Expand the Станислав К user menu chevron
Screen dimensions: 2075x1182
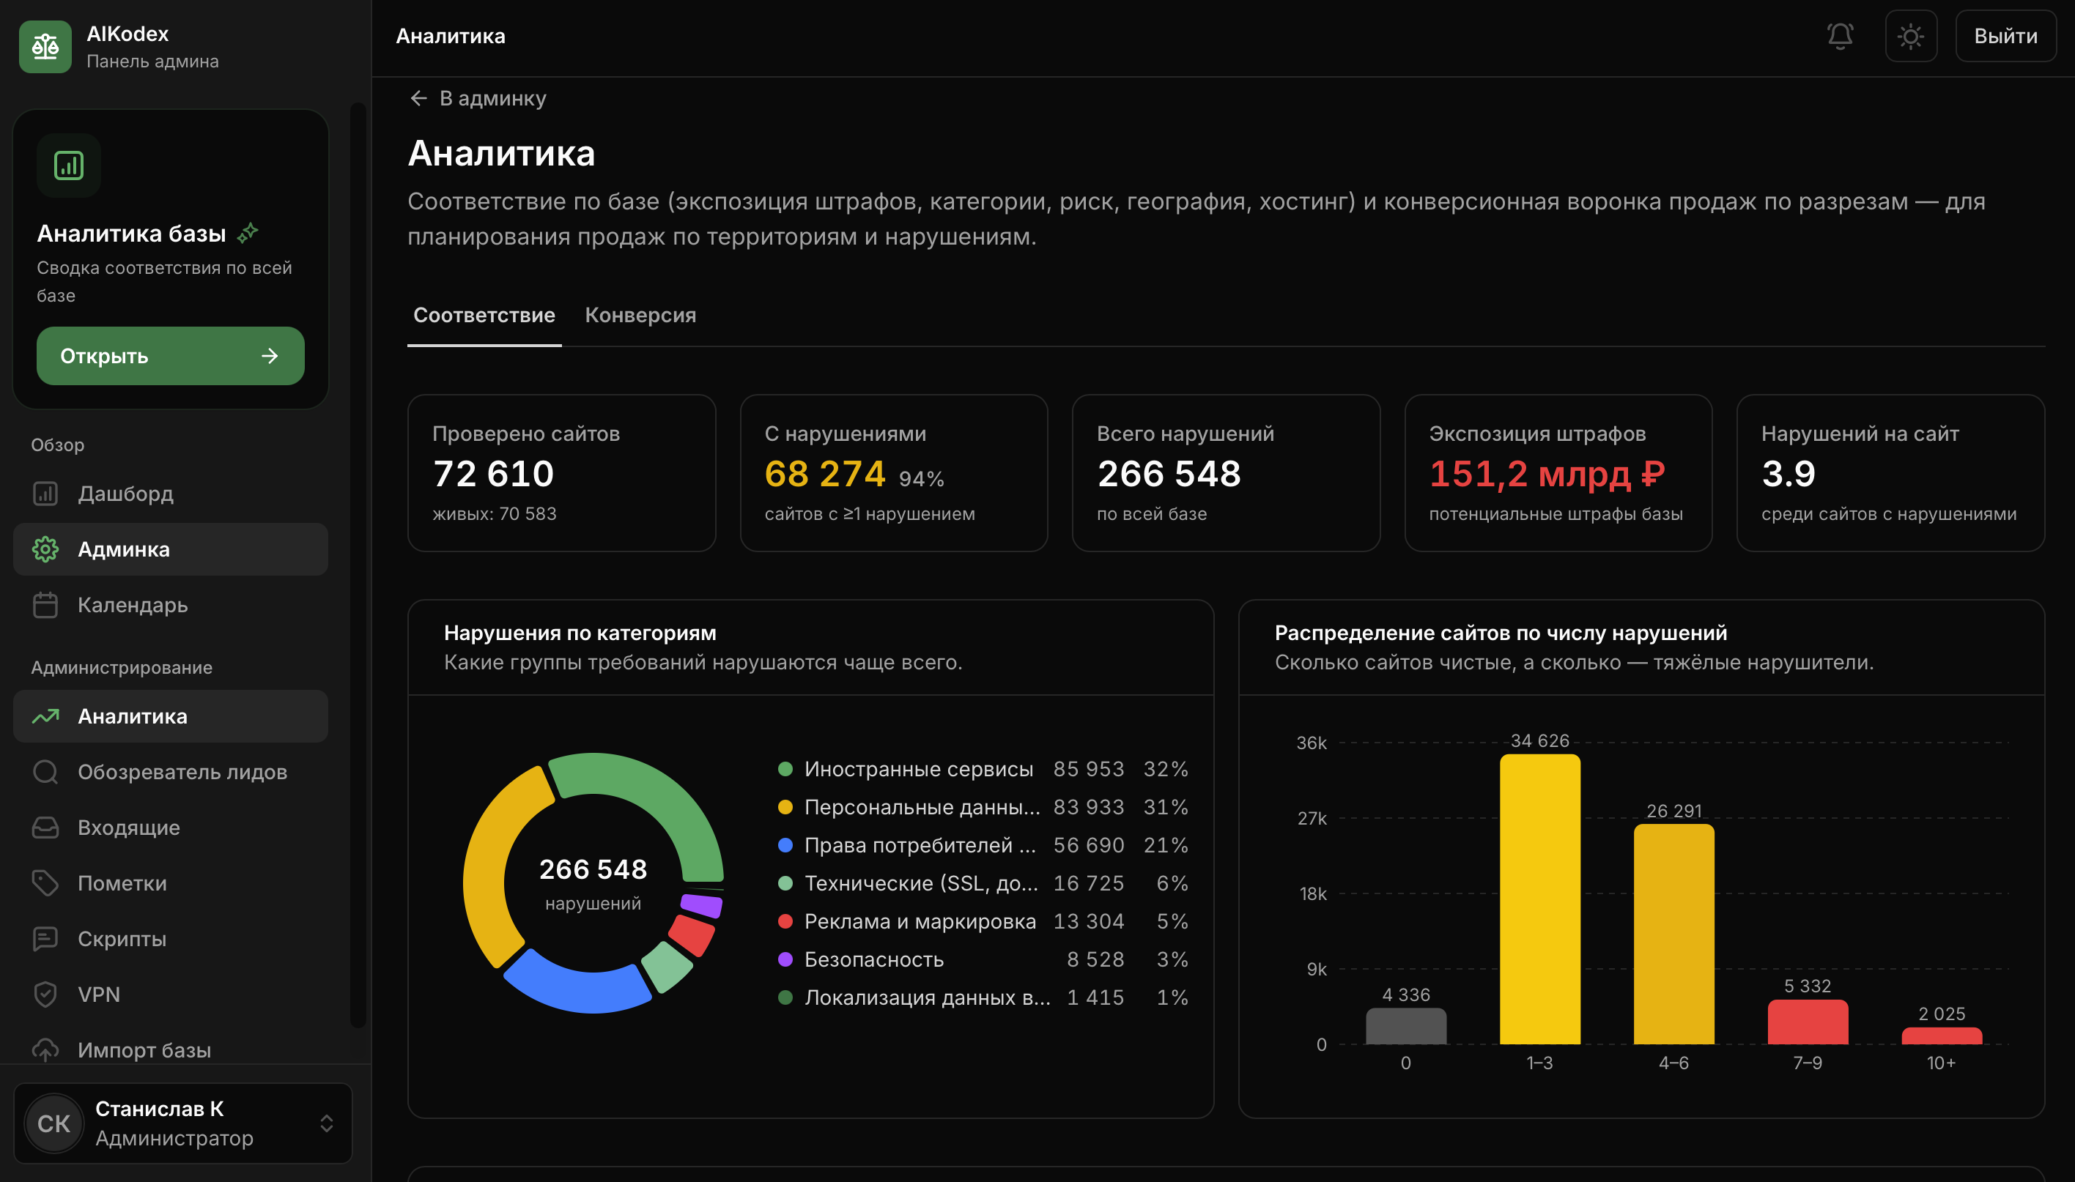(x=327, y=1123)
